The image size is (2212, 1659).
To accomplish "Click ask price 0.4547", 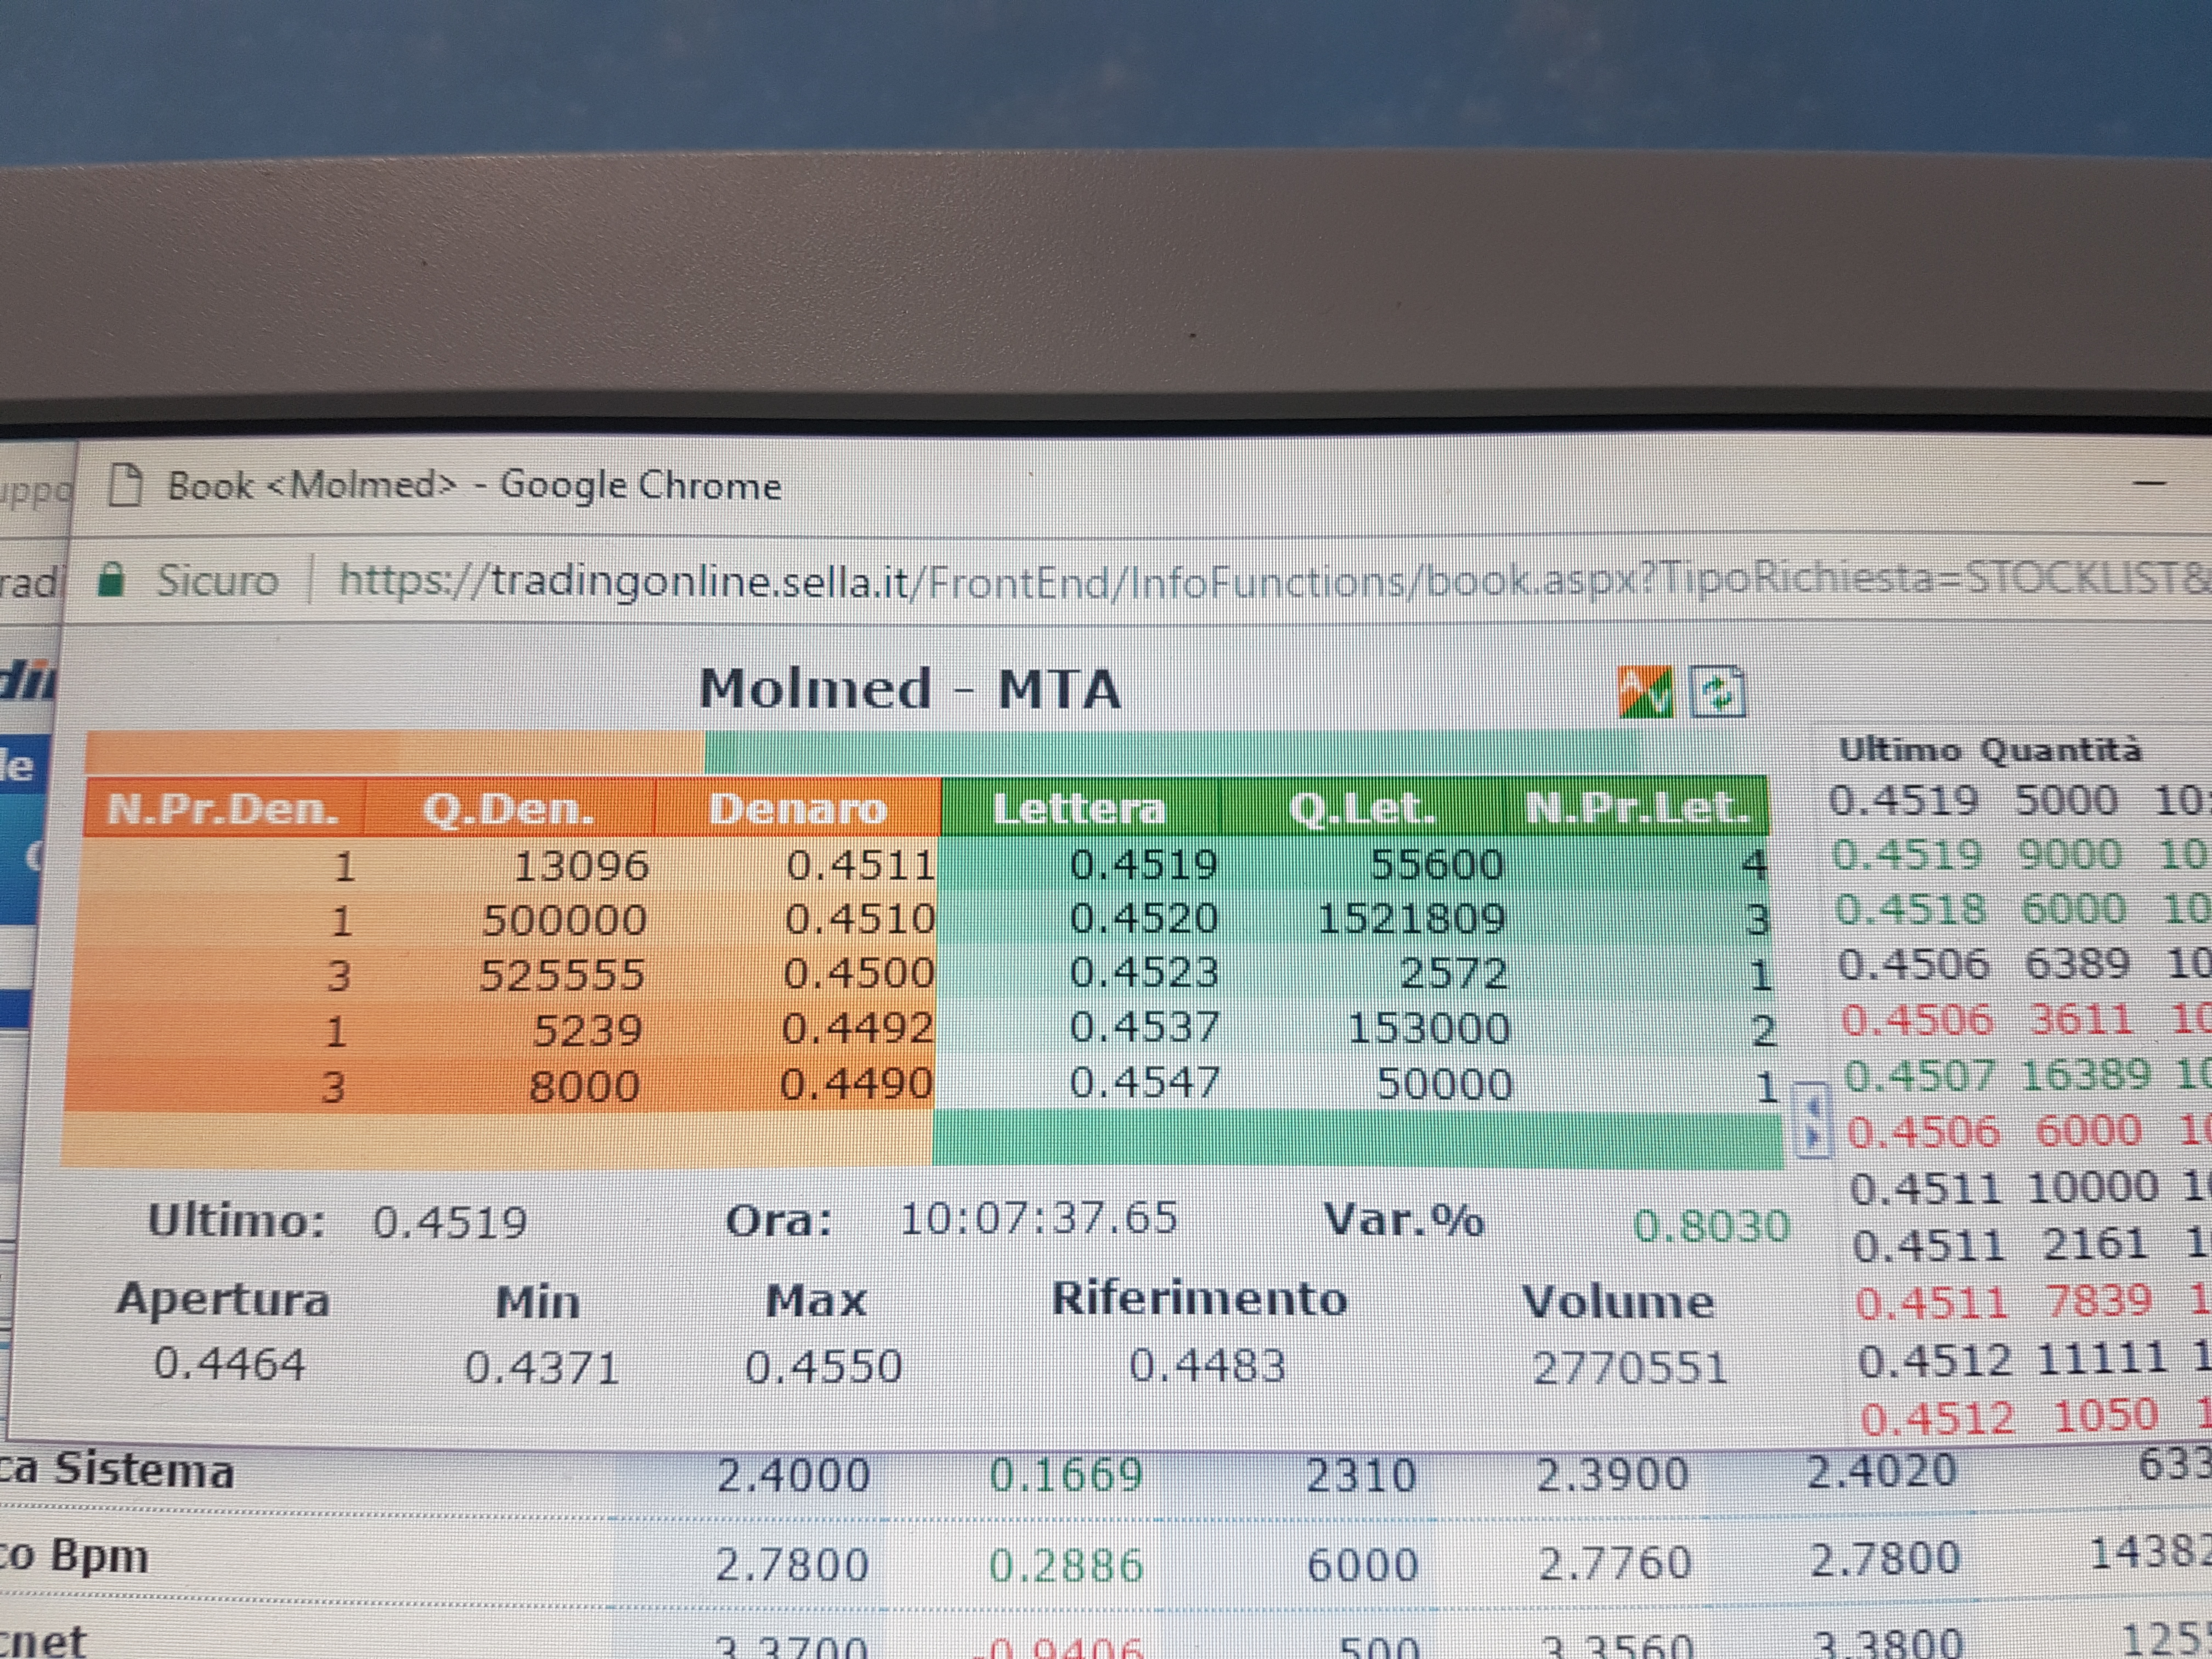I will [x=1144, y=1083].
